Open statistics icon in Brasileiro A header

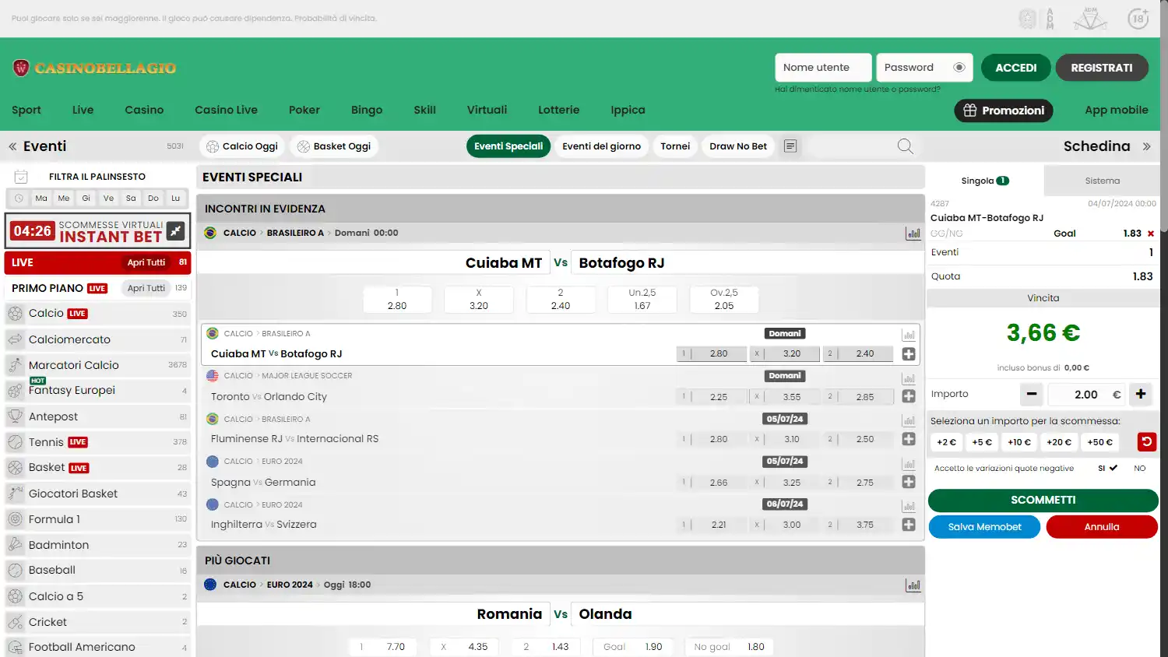point(913,233)
